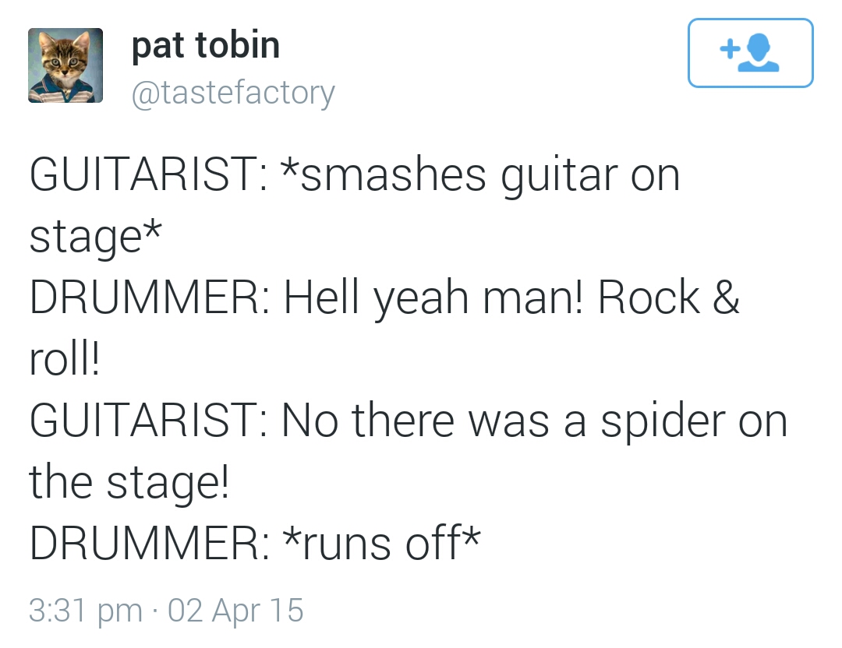Click the 3:31 pm timestamp

(85, 610)
